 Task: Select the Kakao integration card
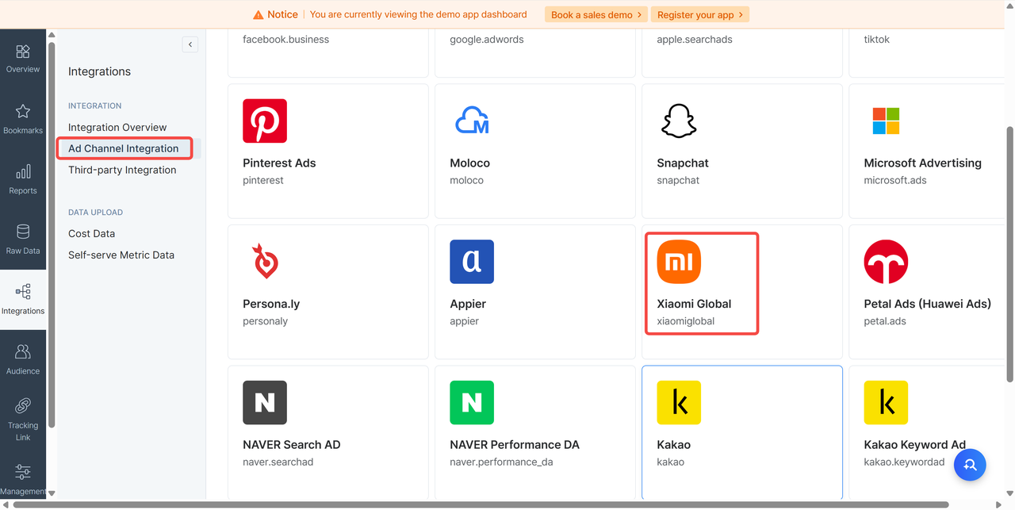(741, 432)
